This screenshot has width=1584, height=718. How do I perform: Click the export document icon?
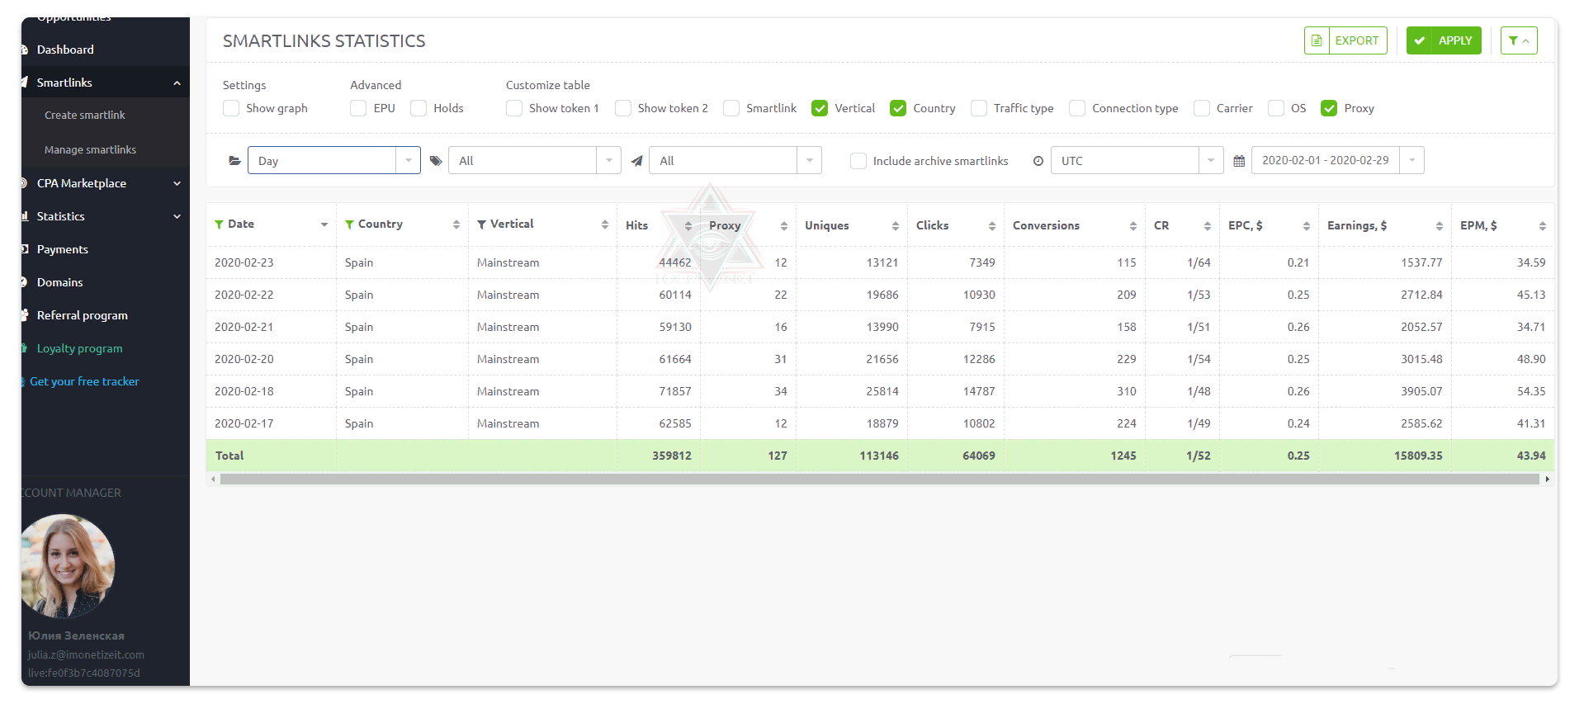click(1317, 40)
